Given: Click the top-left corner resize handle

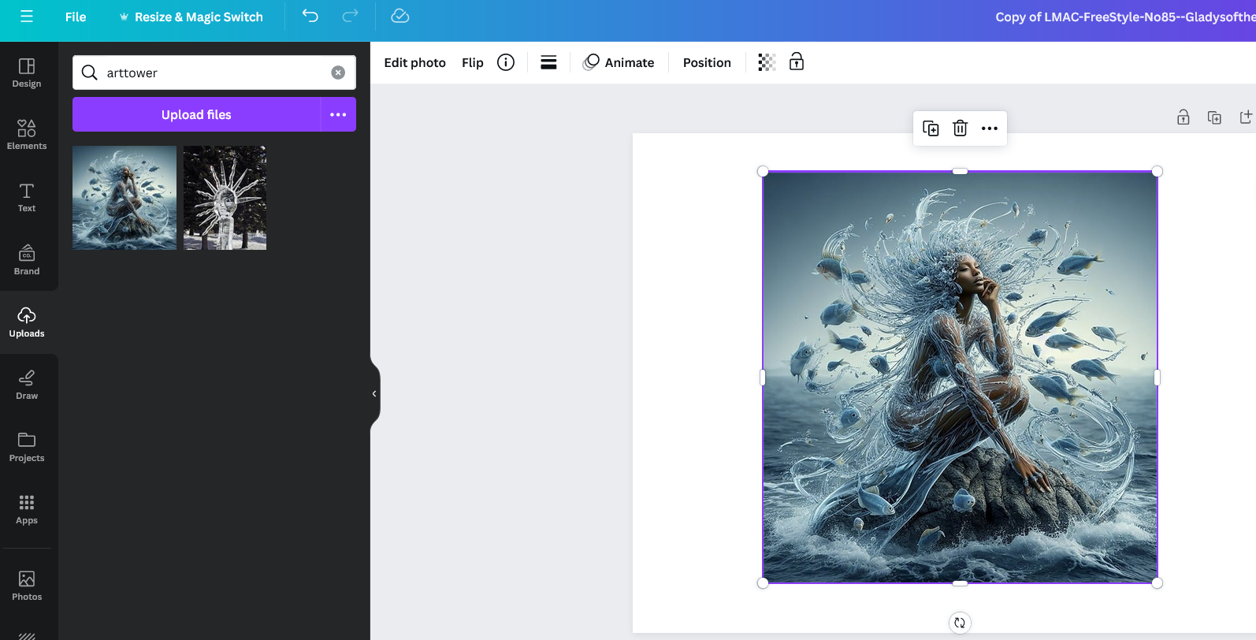Looking at the screenshot, I should point(763,171).
